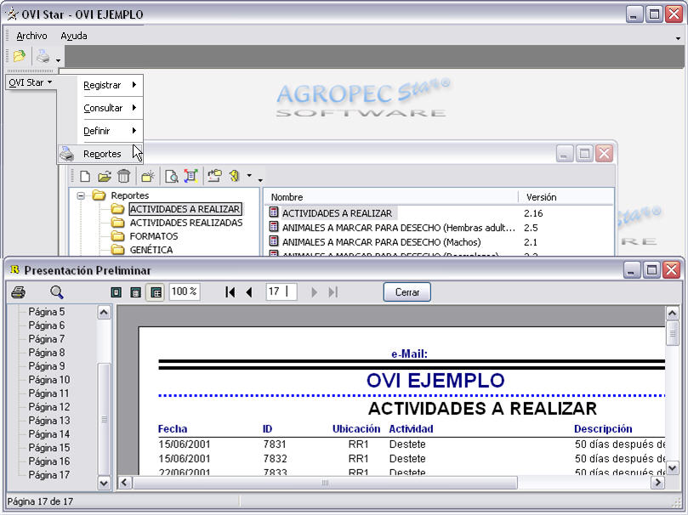Click the yellow help figure icon
The height and width of the screenshot is (515, 688).
(x=234, y=176)
